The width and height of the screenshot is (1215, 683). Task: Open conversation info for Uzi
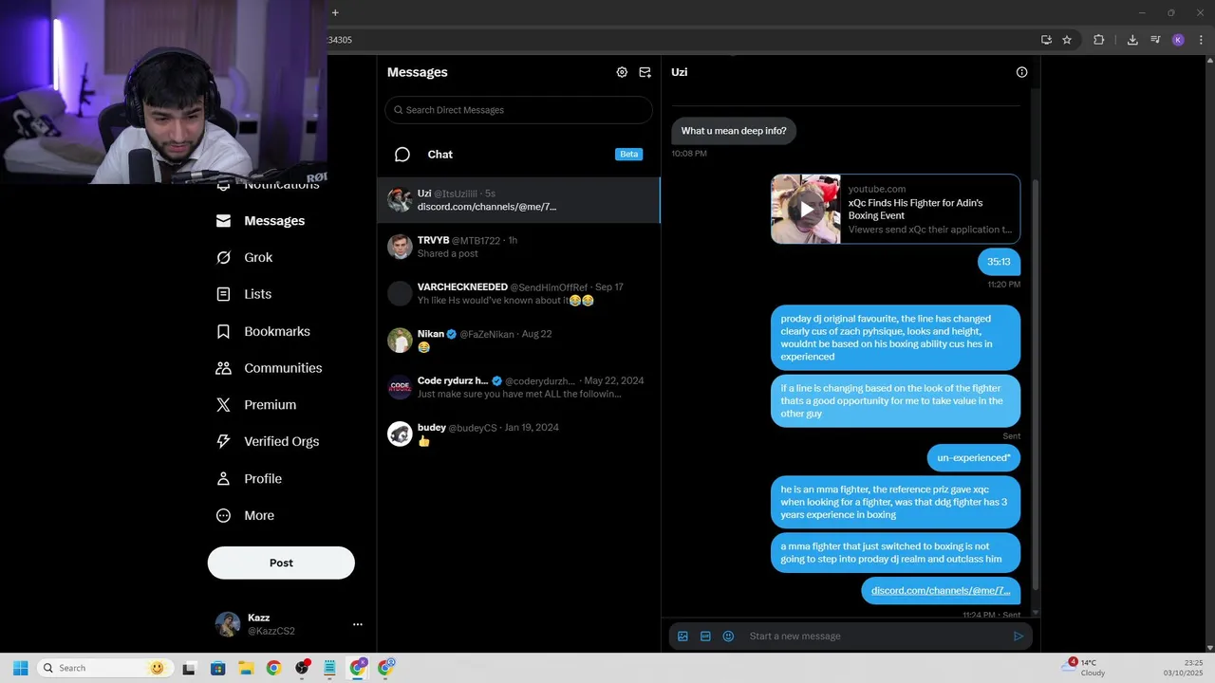(1021, 72)
